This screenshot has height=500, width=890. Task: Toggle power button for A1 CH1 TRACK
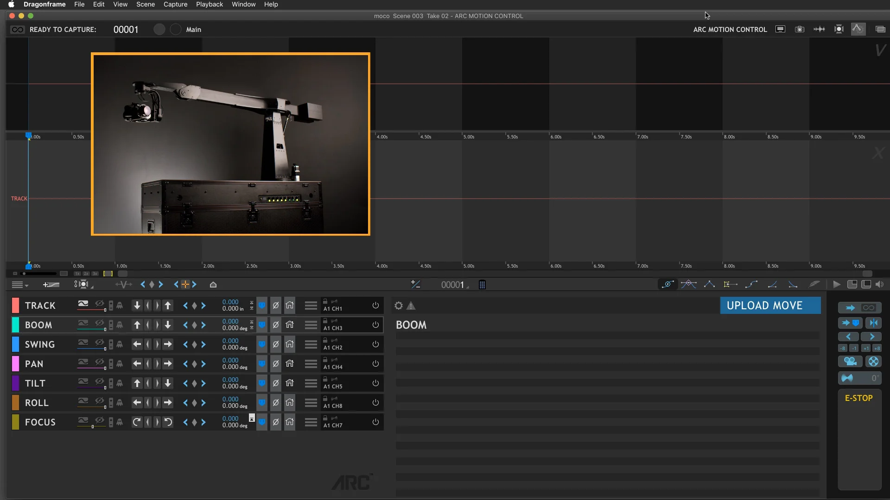click(375, 306)
